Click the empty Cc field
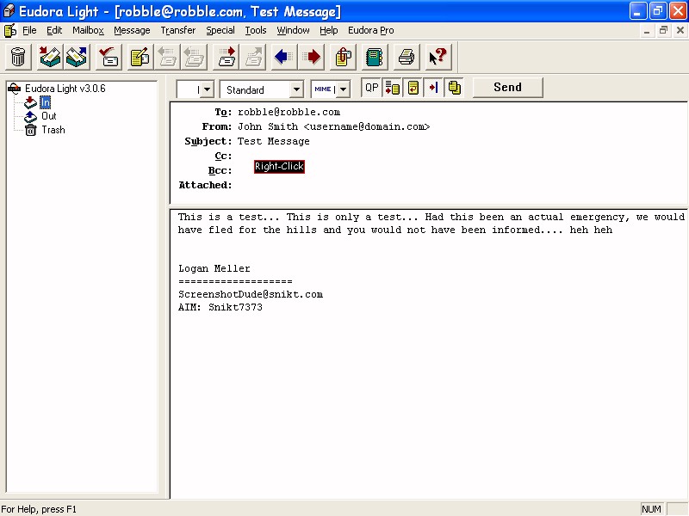The height and width of the screenshot is (516, 689). [462, 157]
